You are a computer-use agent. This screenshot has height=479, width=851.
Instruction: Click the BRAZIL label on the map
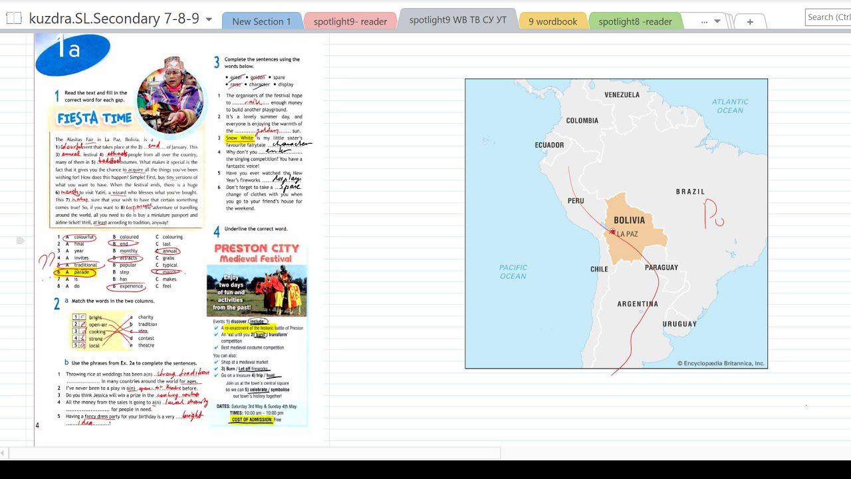click(x=690, y=192)
